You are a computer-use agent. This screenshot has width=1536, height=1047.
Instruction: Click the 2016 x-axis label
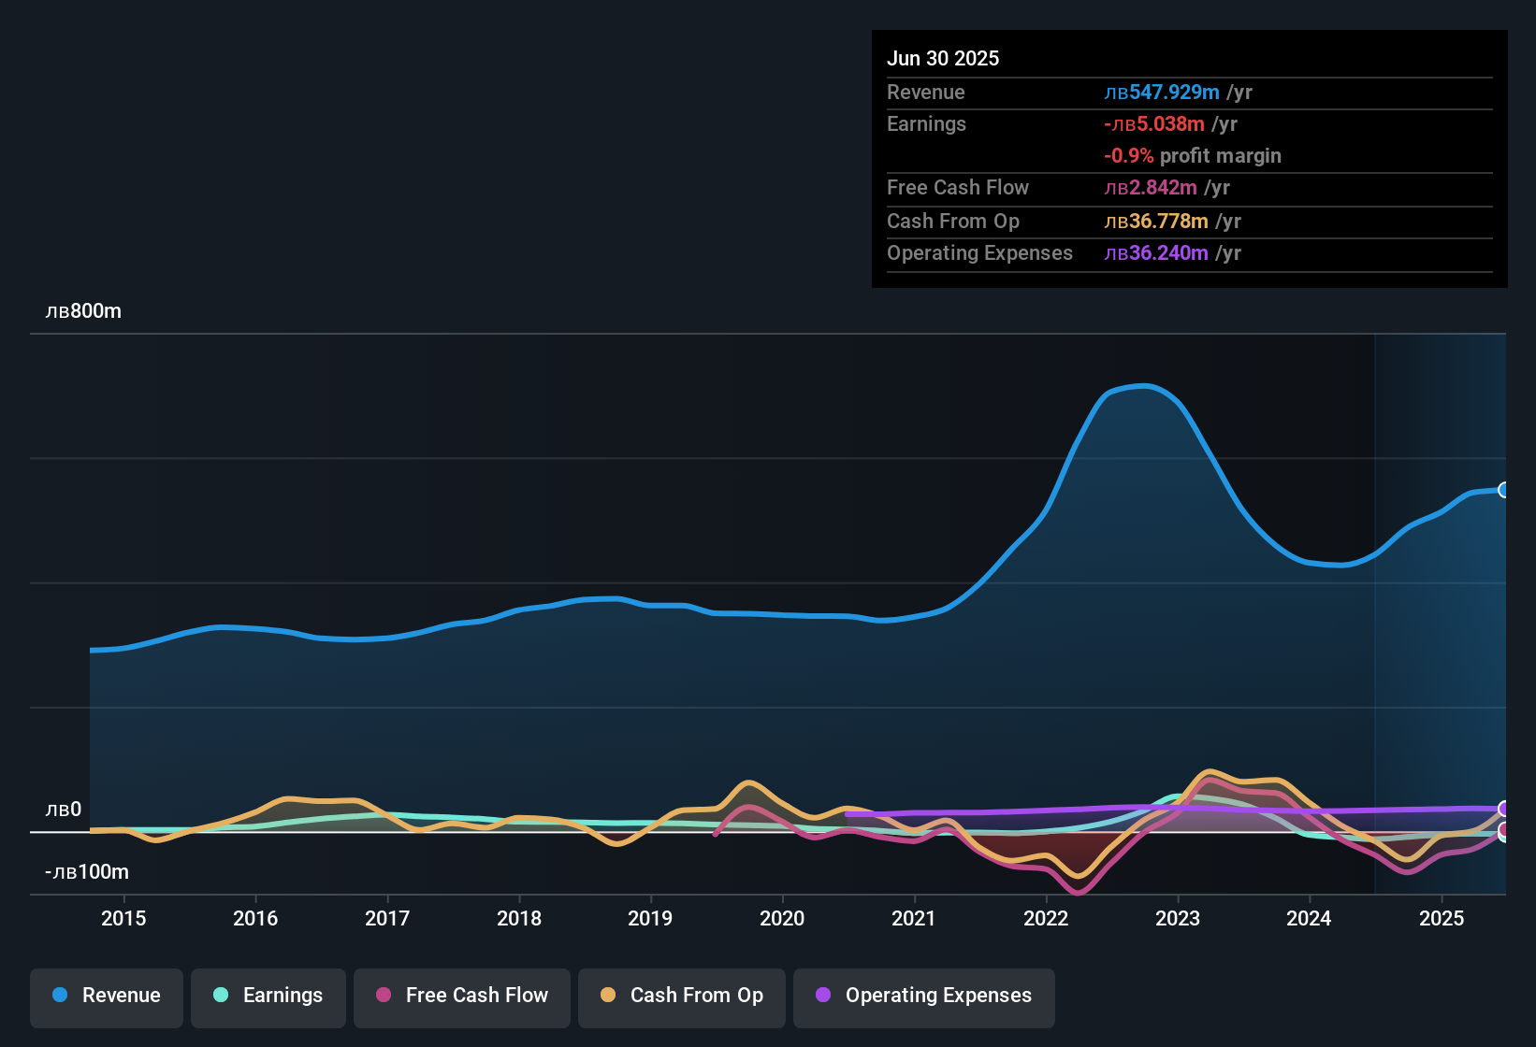(255, 918)
